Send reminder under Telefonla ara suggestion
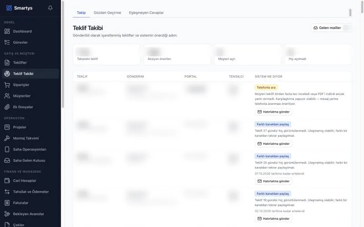This screenshot has width=364, height=227. (273, 112)
